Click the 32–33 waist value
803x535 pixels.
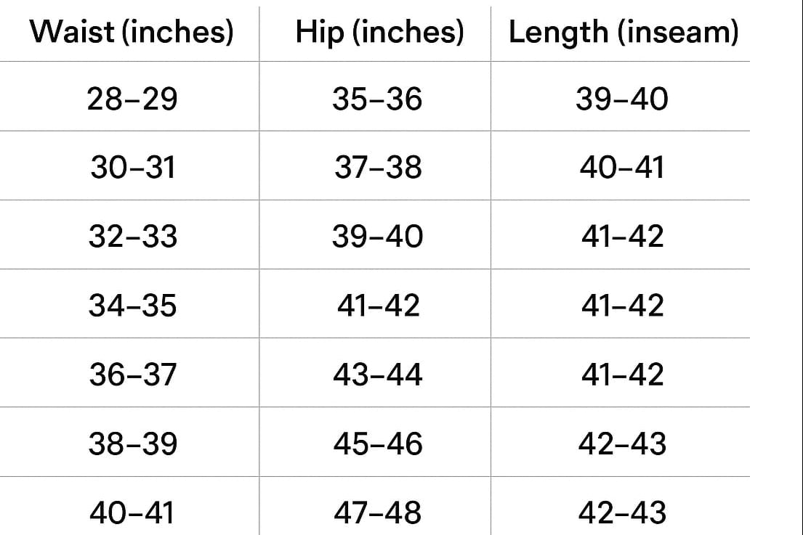(132, 237)
